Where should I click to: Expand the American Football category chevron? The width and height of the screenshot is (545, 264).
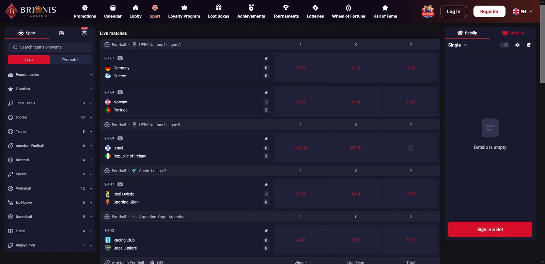click(x=91, y=146)
